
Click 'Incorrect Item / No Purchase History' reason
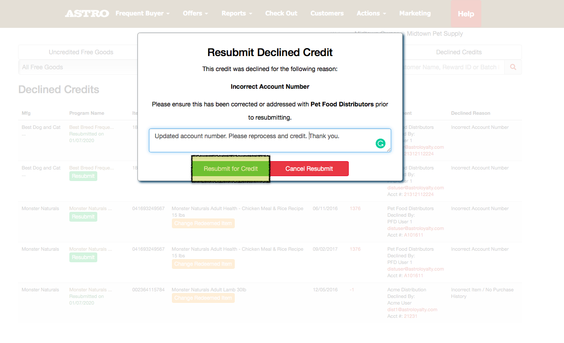pyautogui.click(x=482, y=293)
